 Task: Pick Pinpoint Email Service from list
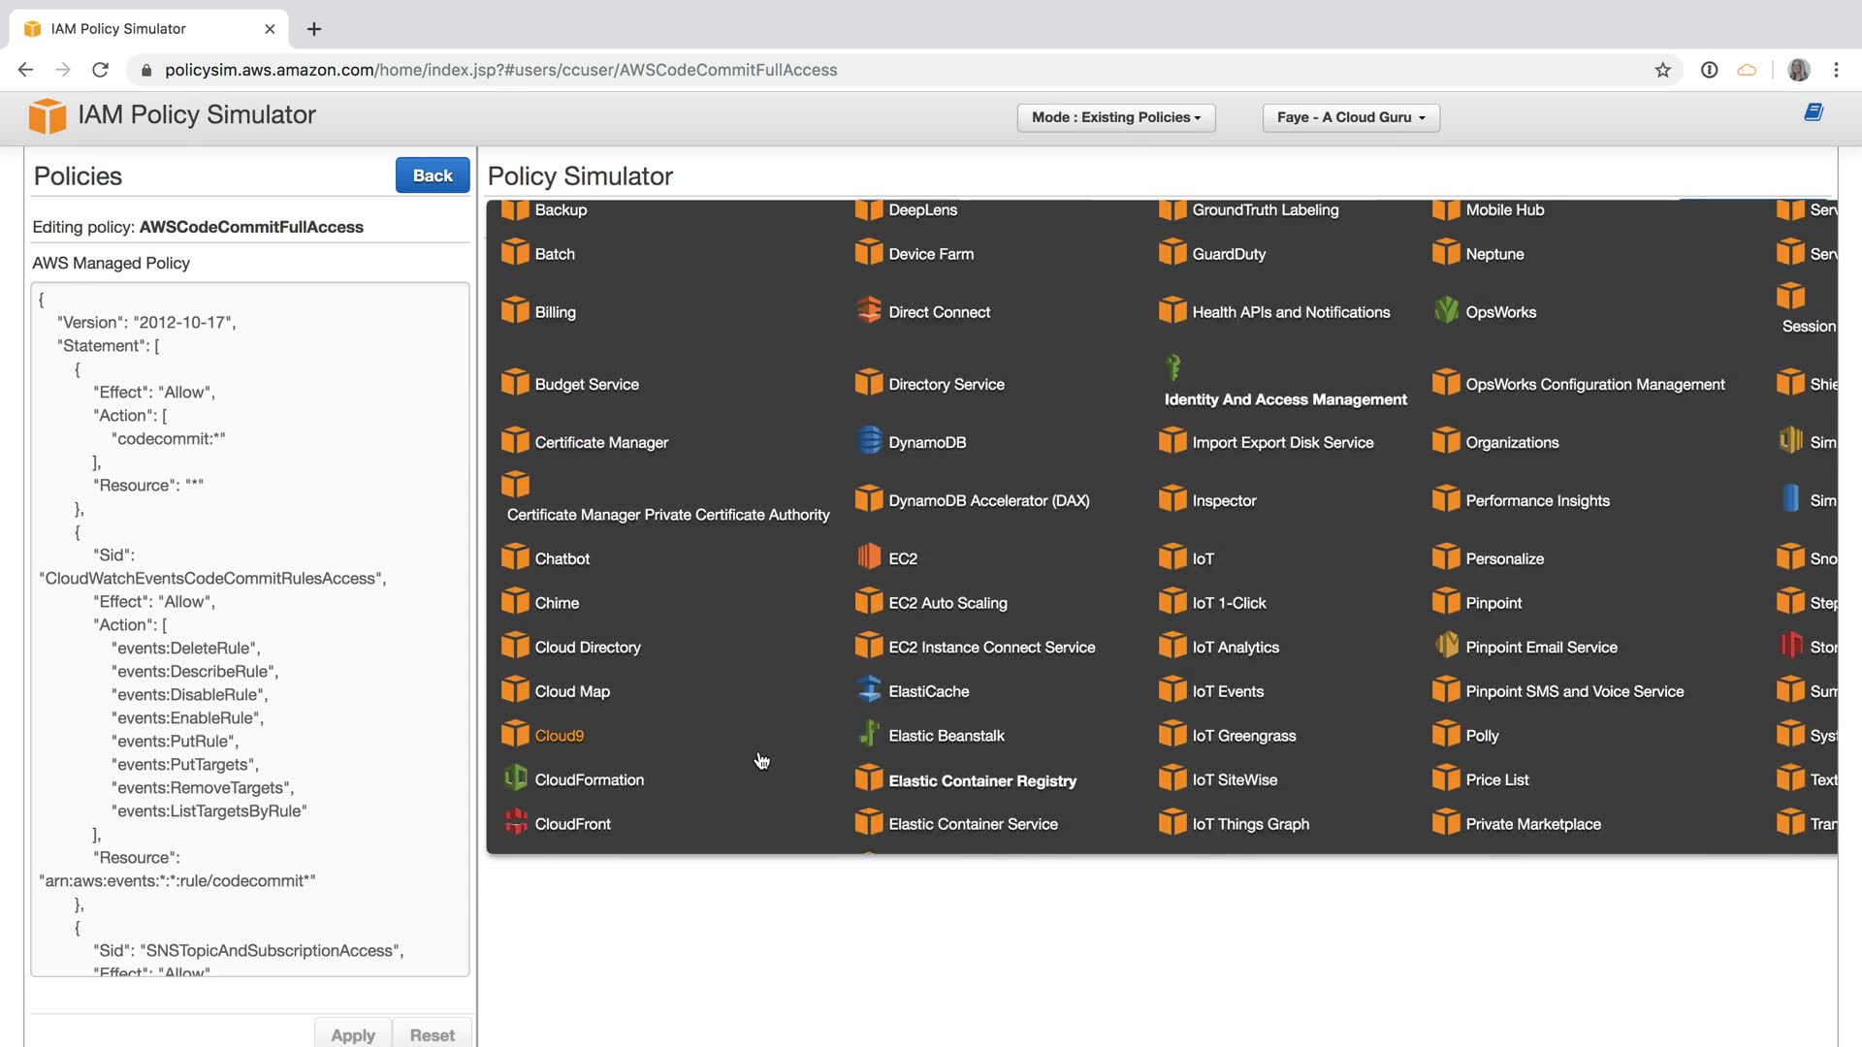click(x=1540, y=647)
